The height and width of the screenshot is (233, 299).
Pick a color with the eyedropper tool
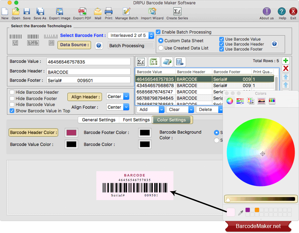241,213
